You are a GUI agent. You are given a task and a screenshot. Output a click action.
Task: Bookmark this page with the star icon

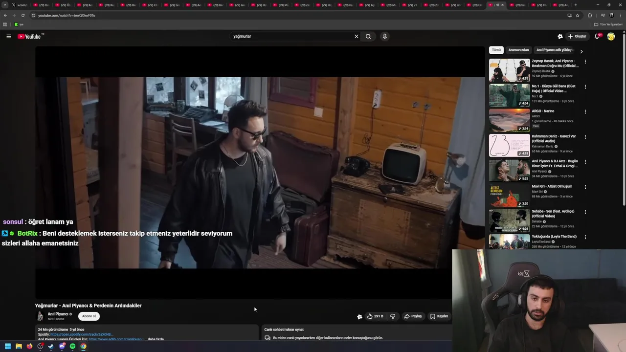[x=578, y=15]
